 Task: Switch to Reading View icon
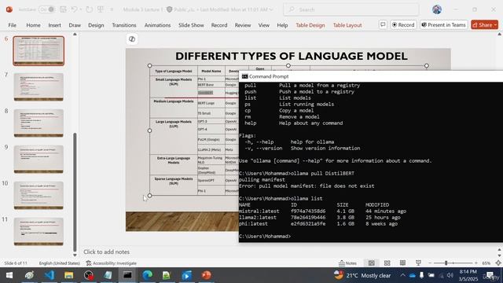(x=402, y=263)
